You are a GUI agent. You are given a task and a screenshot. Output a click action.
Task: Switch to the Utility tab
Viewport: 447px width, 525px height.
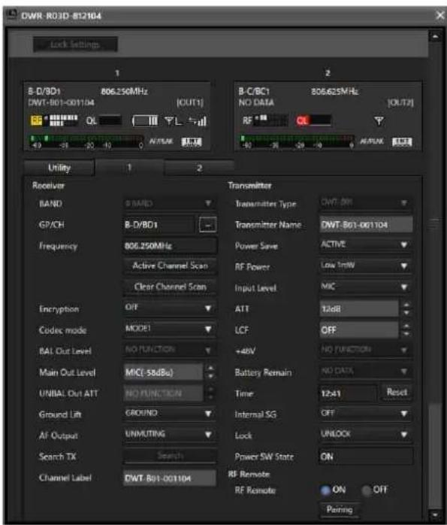59,168
